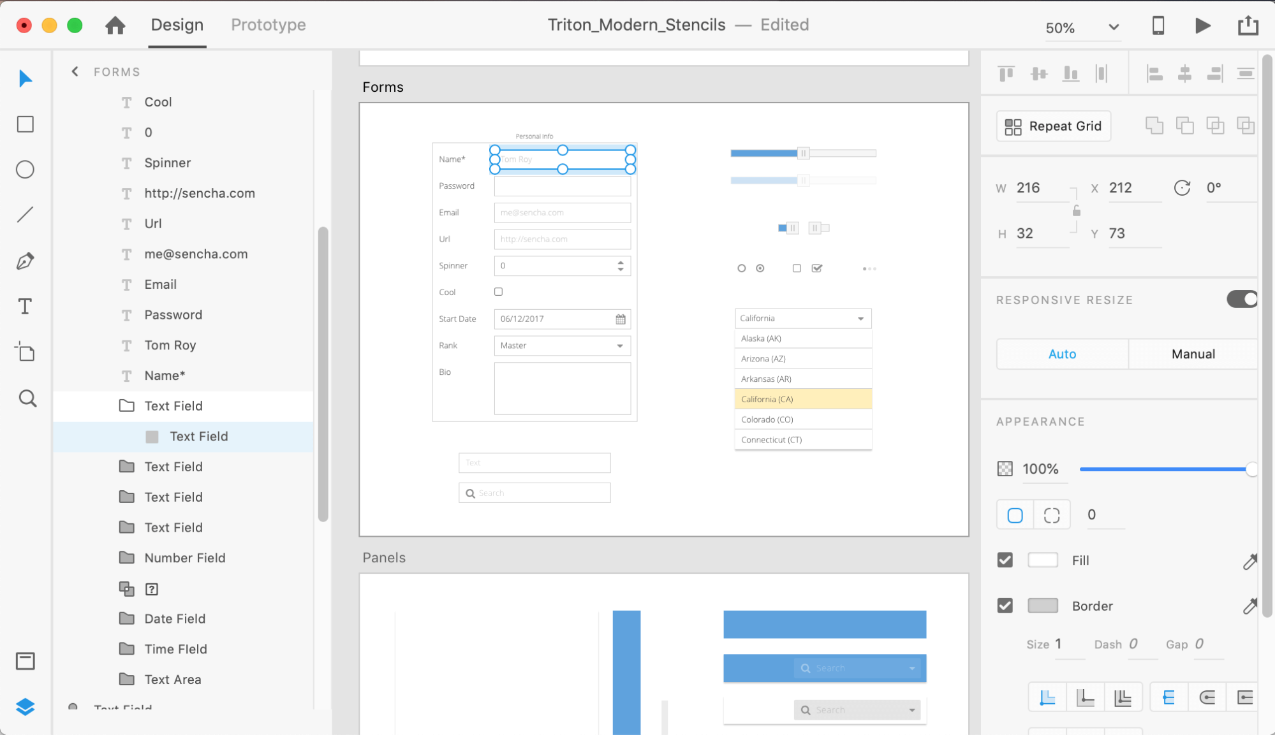1275x735 pixels.
Task: Uncheck the Fill checkbox
Action: [x=1005, y=560]
